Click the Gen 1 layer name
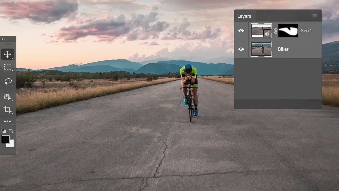Screen dimensions: 339x191 306,31
